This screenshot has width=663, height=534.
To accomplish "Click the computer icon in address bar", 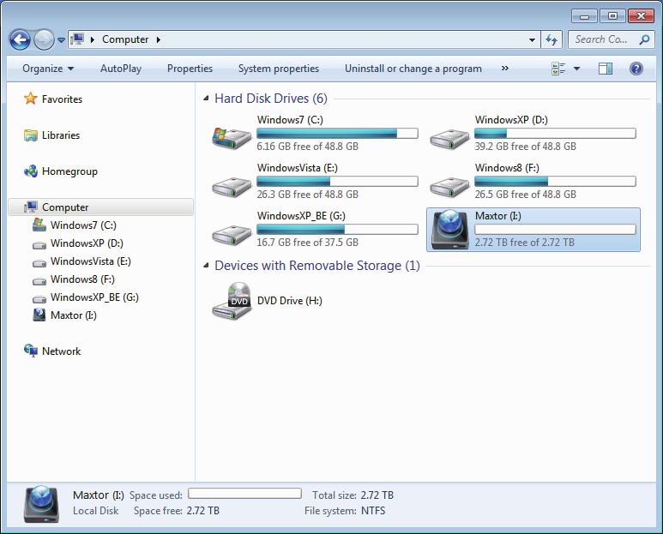I will [77, 39].
